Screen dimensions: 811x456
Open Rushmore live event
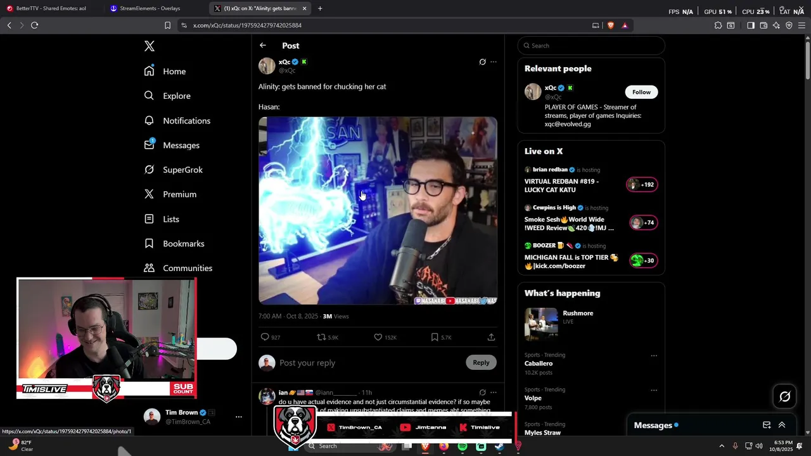591,324
